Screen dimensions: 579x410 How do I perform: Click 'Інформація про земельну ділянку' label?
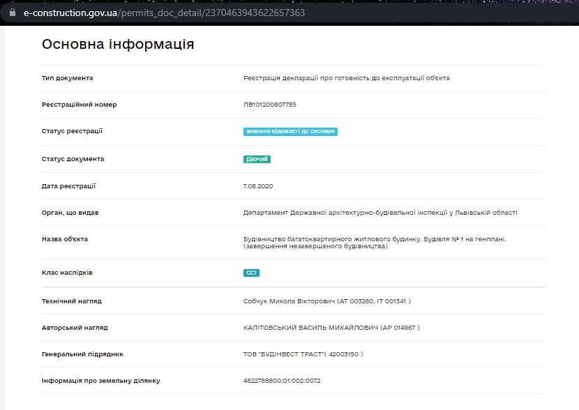tap(101, 381)
